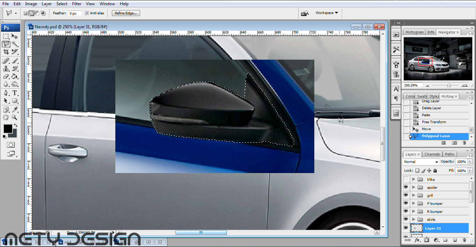This screenshot has width=476, height=247.
Task: Switch to the Histogram tab
Action: point(414,32)
